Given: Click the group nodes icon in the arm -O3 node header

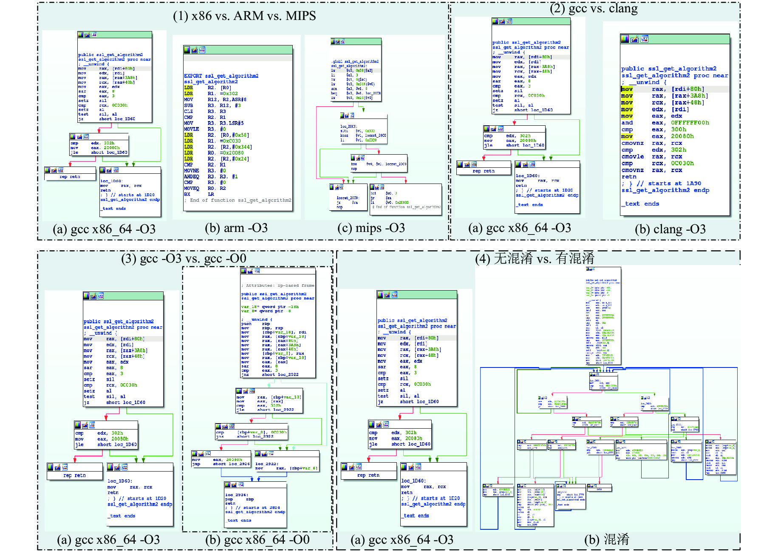Looking at the screenshot, I should point(202,50).
